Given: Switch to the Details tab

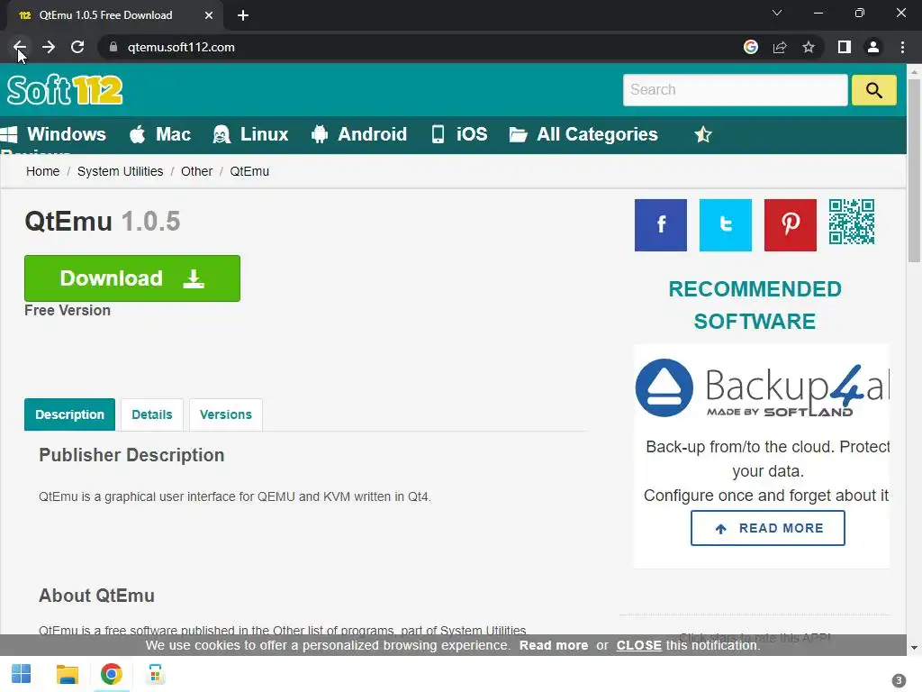Looking at the screenshot, I should [151, 414].
